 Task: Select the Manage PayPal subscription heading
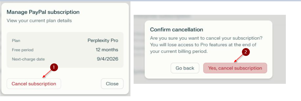(x=43, y=12)
